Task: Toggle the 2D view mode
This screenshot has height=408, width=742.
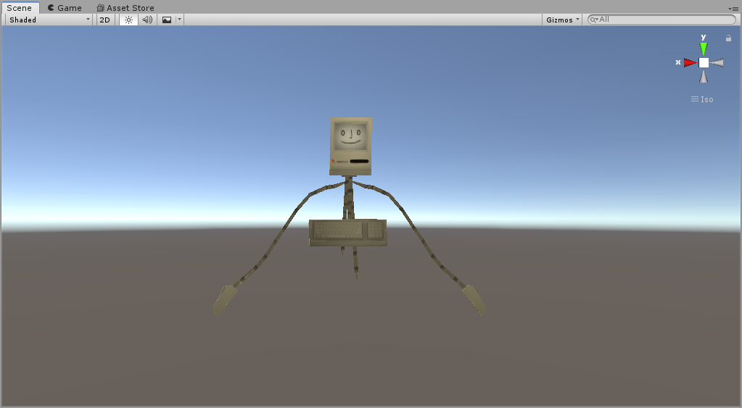Action: 105,20
